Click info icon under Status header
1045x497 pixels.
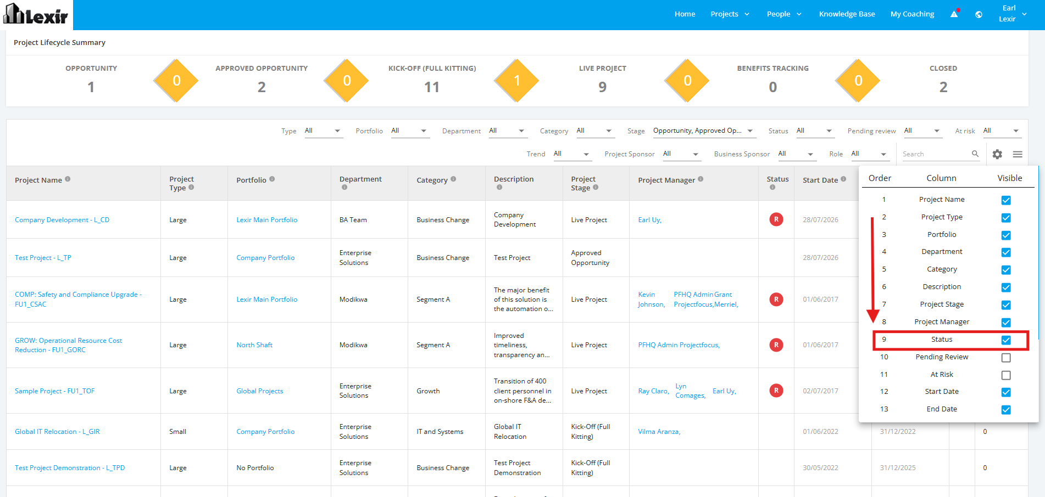tap(772, 187)
